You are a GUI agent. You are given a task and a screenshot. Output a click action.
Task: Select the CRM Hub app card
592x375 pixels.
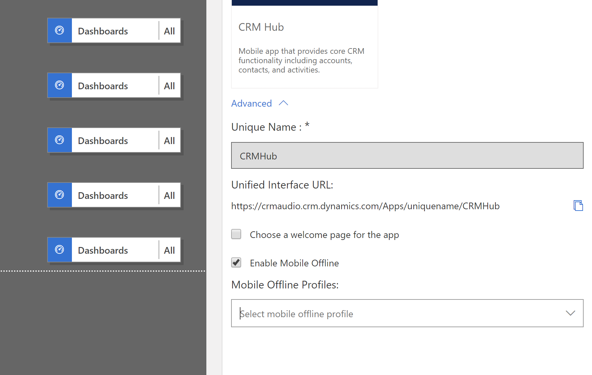pos(304,43)
